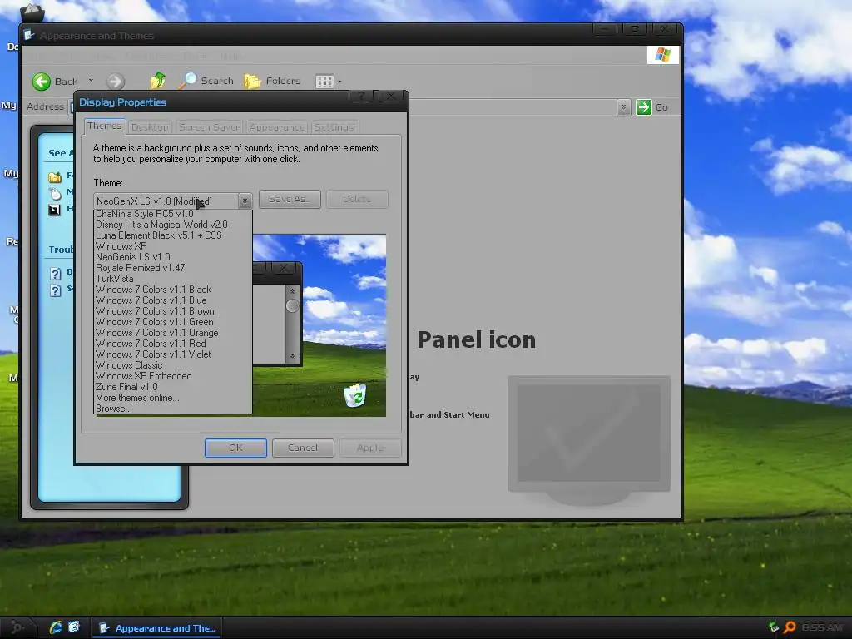Click the preview scrollbar up arrow
852x639 pixels.
tap(292, 291)
